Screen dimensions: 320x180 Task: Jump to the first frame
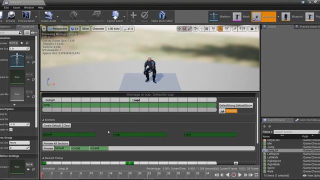click(x=216, y=175)
